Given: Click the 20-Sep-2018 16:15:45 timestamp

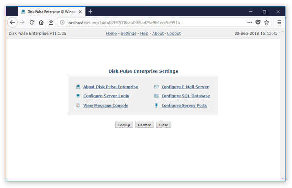Looking at the screenshot, I should (x=256, y=33).
